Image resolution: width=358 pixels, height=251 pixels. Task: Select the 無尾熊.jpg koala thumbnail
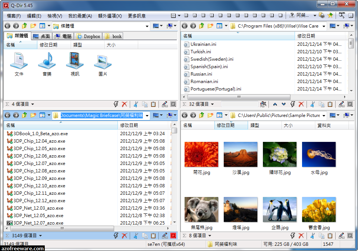pyautogui.click(x=201, y=213)
